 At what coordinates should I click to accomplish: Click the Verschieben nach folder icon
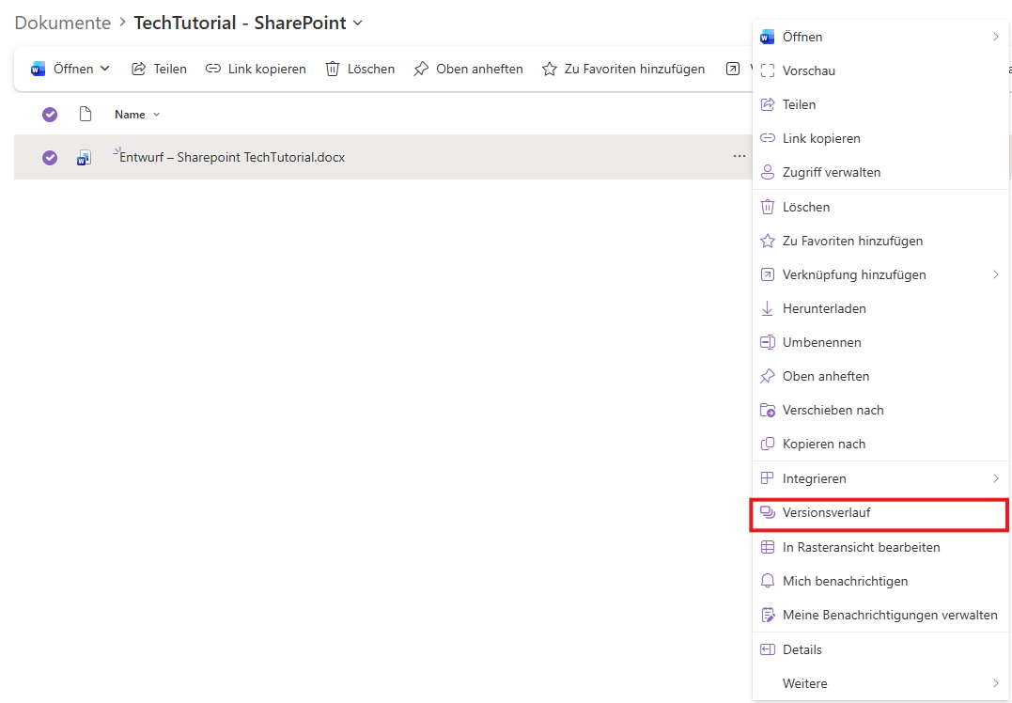tap(768, 410)
